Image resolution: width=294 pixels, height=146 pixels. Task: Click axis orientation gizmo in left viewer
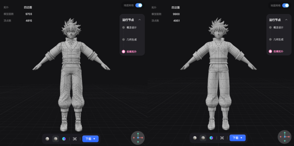pos(138,138)
